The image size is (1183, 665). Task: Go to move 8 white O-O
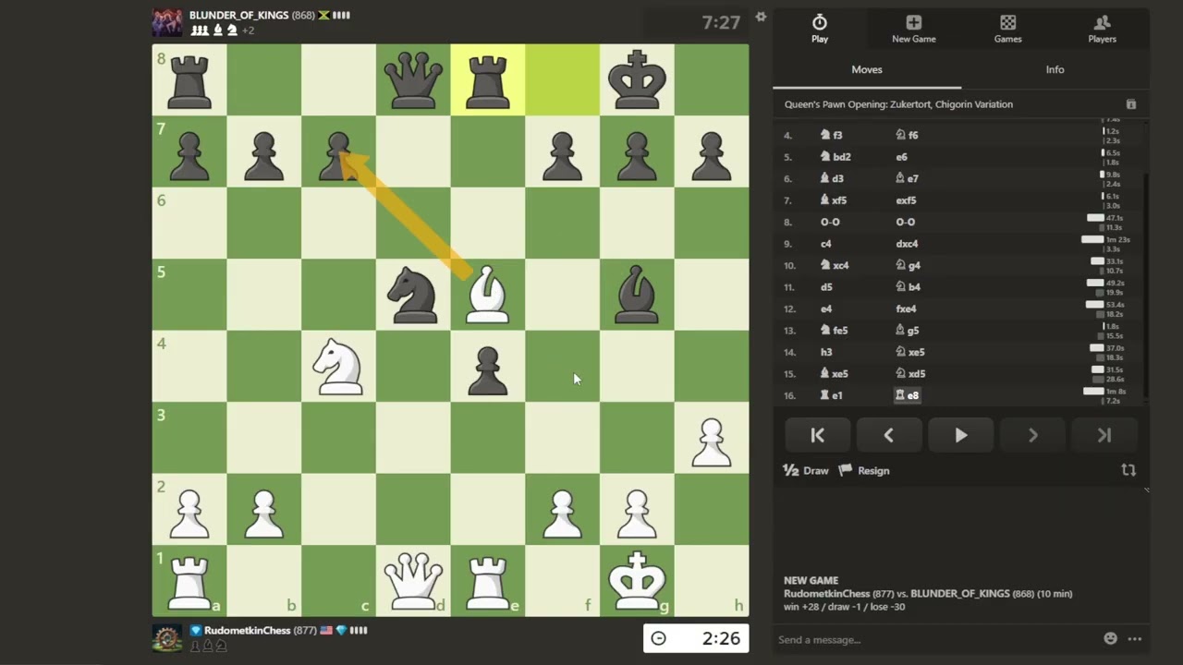tap(830, 222)
